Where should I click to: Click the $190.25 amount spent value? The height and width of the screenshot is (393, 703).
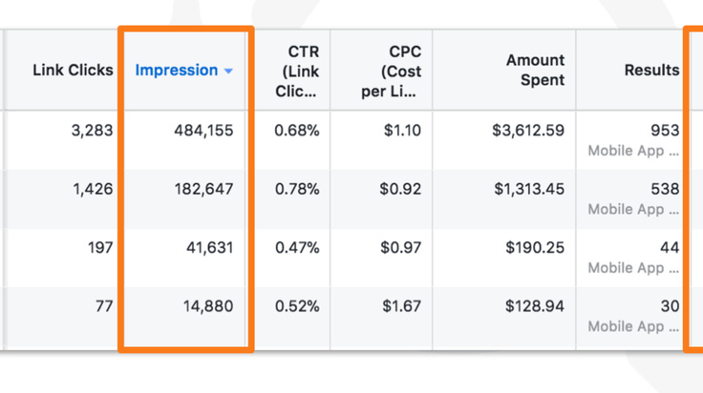535,248
